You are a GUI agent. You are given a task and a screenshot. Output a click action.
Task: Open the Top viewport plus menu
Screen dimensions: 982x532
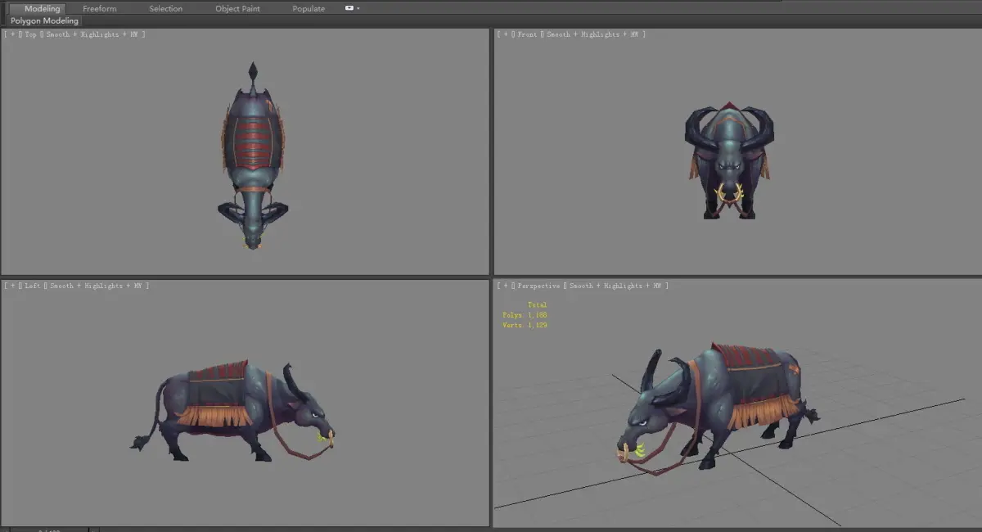coord(11,34)
